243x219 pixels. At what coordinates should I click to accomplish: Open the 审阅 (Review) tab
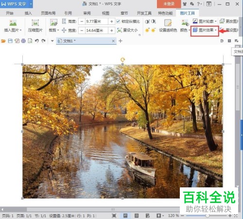coord(87,13)
